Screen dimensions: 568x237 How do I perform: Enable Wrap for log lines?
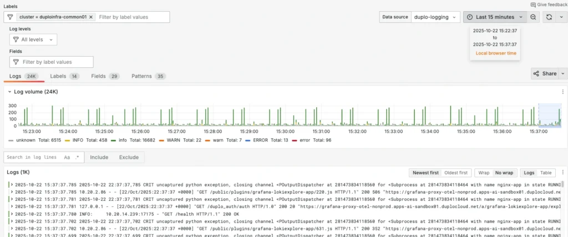484,173
